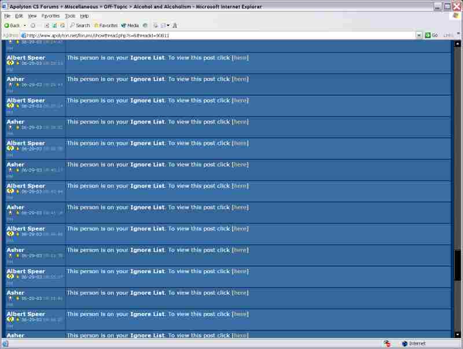Screen dimensions: 463x349
Task: Open the address bar URL dropdown
Action: pos(419,35)
